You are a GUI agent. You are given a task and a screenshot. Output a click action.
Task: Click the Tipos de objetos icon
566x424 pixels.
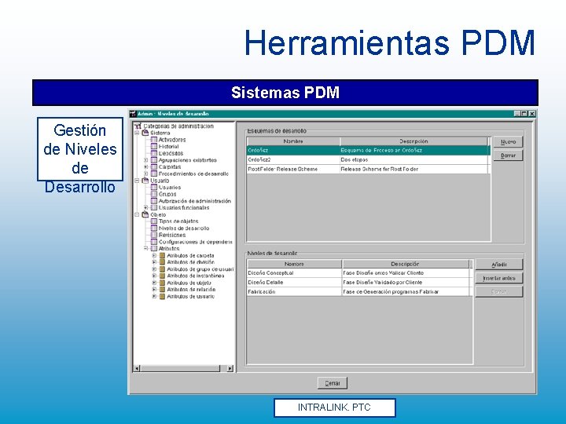tap(154, 221)
